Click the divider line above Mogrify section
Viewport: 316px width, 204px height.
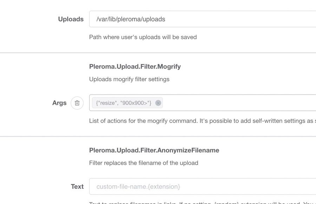coord(158,53)
